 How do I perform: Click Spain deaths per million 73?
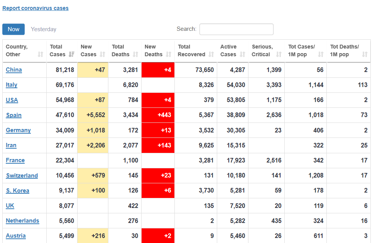(x=364, y=115)
